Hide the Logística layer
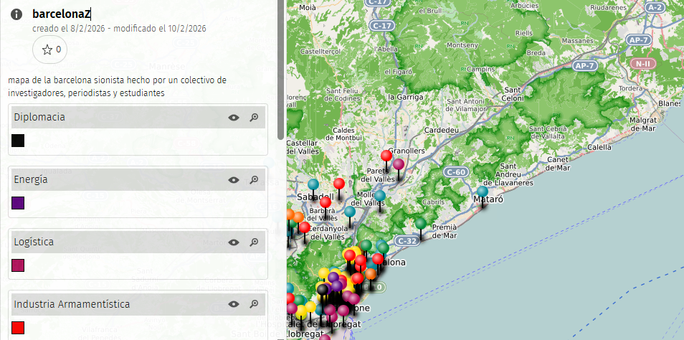The height and width of the screenshot is (340, 684). tap(234, 242)
